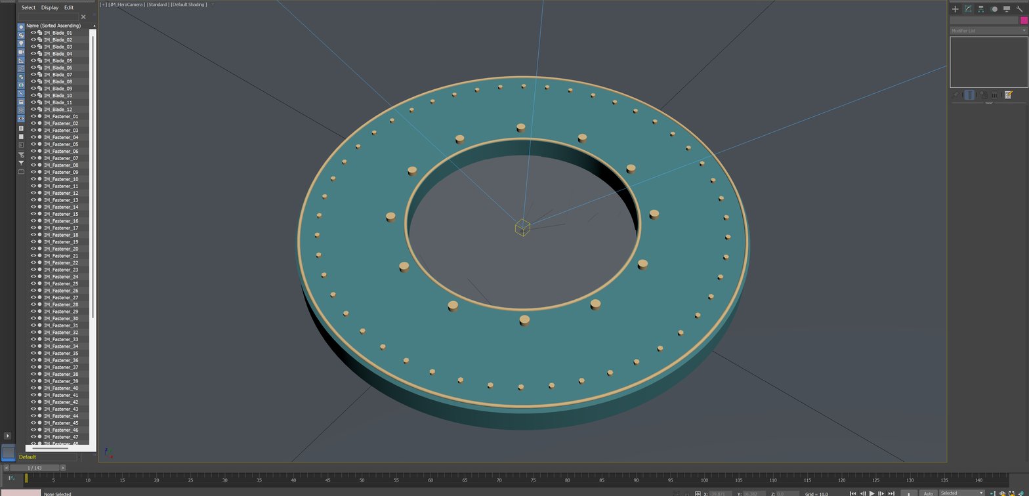Open the IM_HeroCamera viewport view menu
Viewport: 1029px width, 496px height.
point(127,5)
